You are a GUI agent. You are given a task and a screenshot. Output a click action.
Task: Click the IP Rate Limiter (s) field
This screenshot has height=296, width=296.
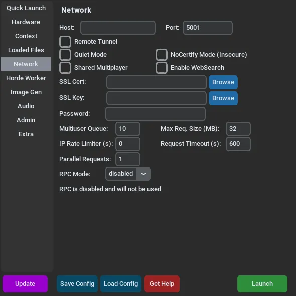click(x=128, y=144)
